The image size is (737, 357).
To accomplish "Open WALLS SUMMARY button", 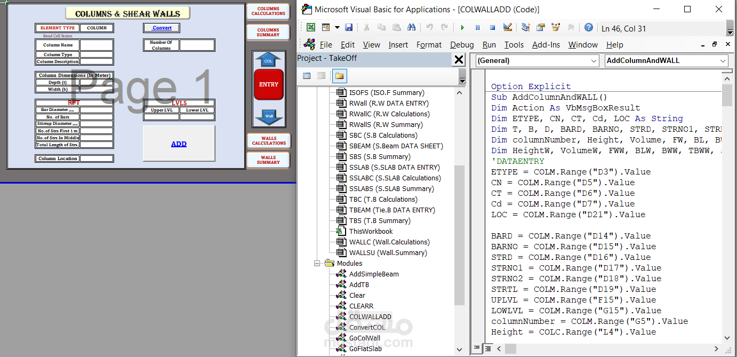I will pyautogui.click(x=268, y=160).
